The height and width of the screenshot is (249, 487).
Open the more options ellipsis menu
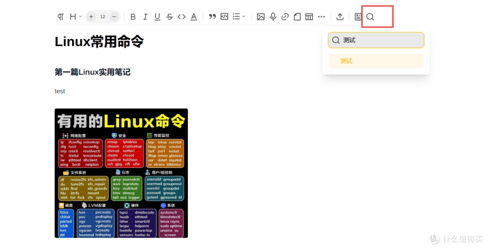click(322, 17)
